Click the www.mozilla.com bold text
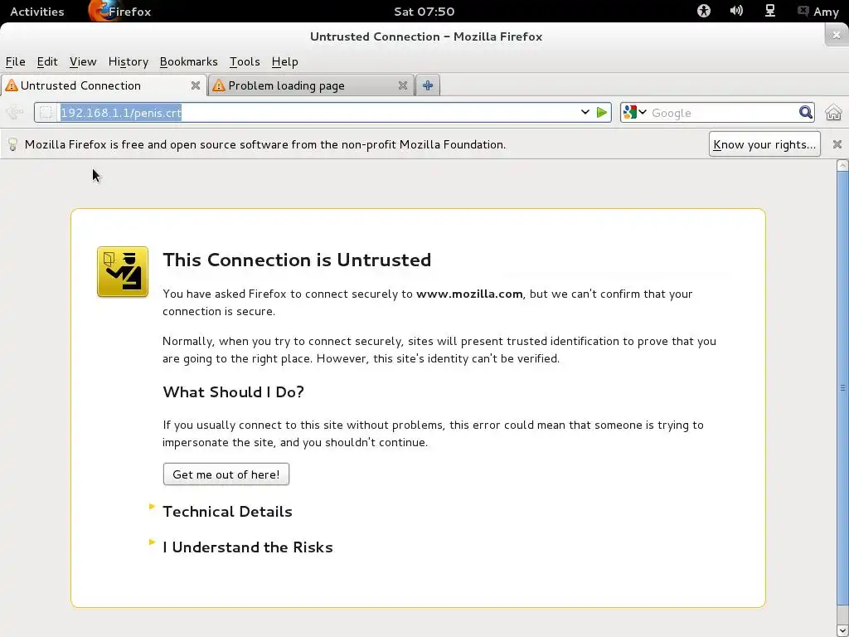This screenshot has width=849, height=637. coord(469,294)
